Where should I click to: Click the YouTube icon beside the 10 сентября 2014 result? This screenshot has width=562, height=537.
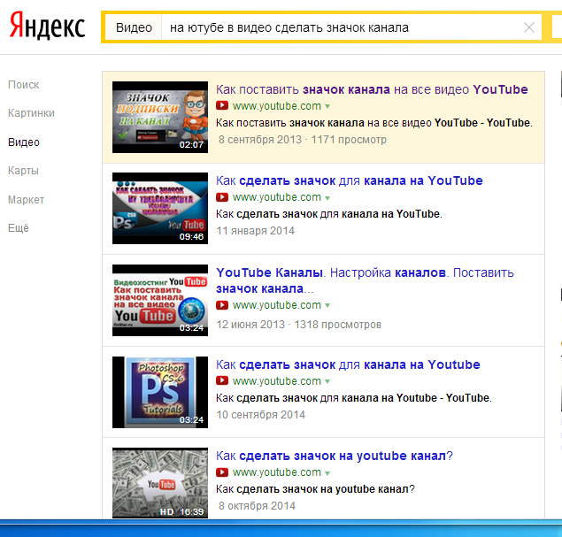click(x=222, y=380)
